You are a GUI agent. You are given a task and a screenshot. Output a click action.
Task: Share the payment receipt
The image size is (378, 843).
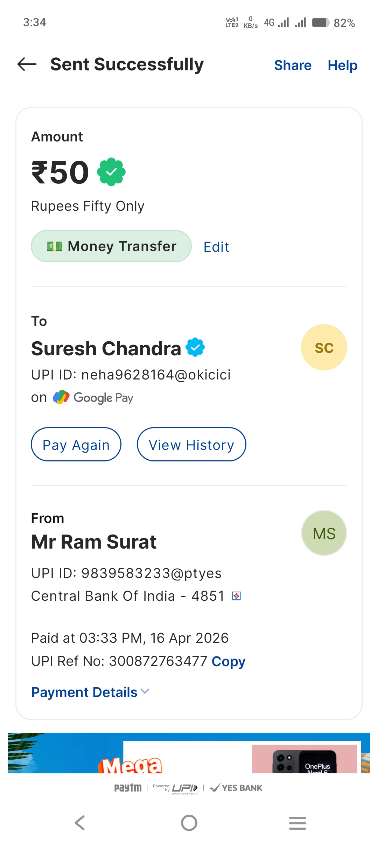click(x=293, y=65)
